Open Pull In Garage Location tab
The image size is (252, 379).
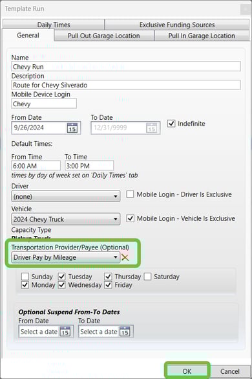(202, 36)
